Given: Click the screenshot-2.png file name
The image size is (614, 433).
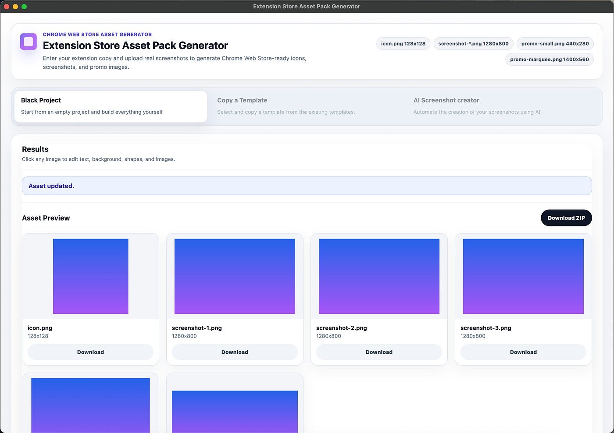Looking at the screenshot, I should [x=342, y=328].
